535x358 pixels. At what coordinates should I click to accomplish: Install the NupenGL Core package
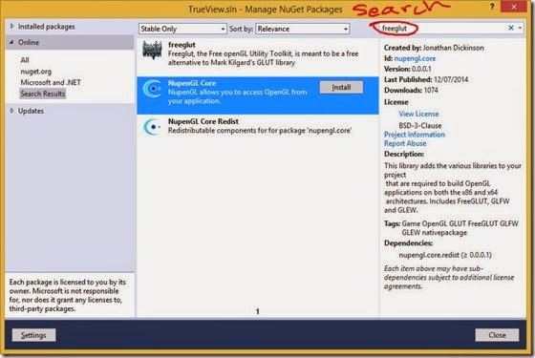[x=341, y=87]
